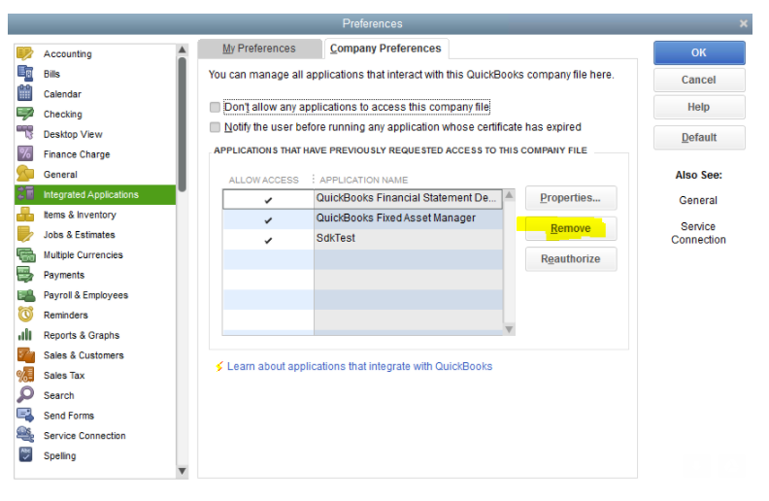Click the Reauthorize button

(571, 259)
